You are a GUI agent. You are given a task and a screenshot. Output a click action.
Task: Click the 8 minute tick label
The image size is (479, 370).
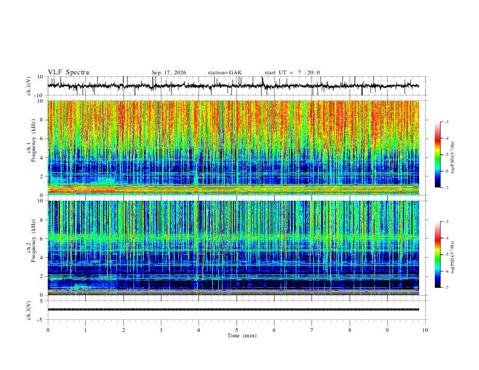coord(350,330)
